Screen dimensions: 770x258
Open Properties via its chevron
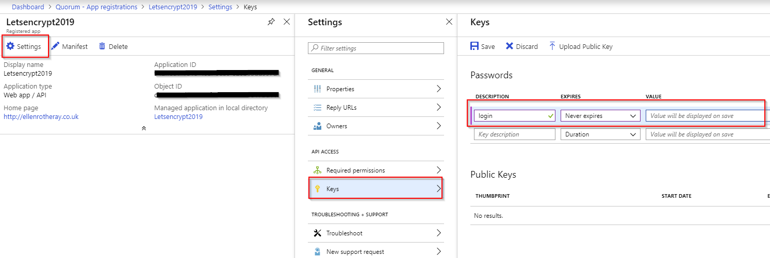pyautogui.click(x=439, y=89)
